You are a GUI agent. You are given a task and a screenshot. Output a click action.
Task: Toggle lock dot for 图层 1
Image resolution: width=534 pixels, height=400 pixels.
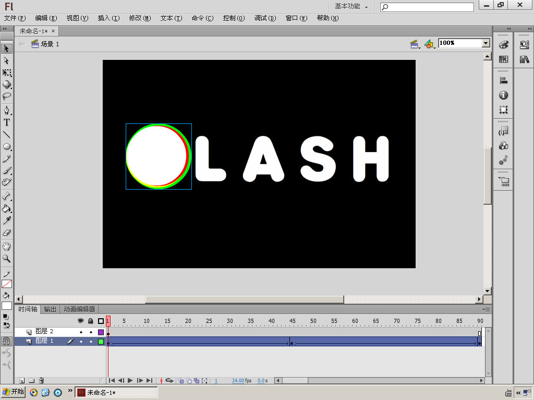[91, 342]
